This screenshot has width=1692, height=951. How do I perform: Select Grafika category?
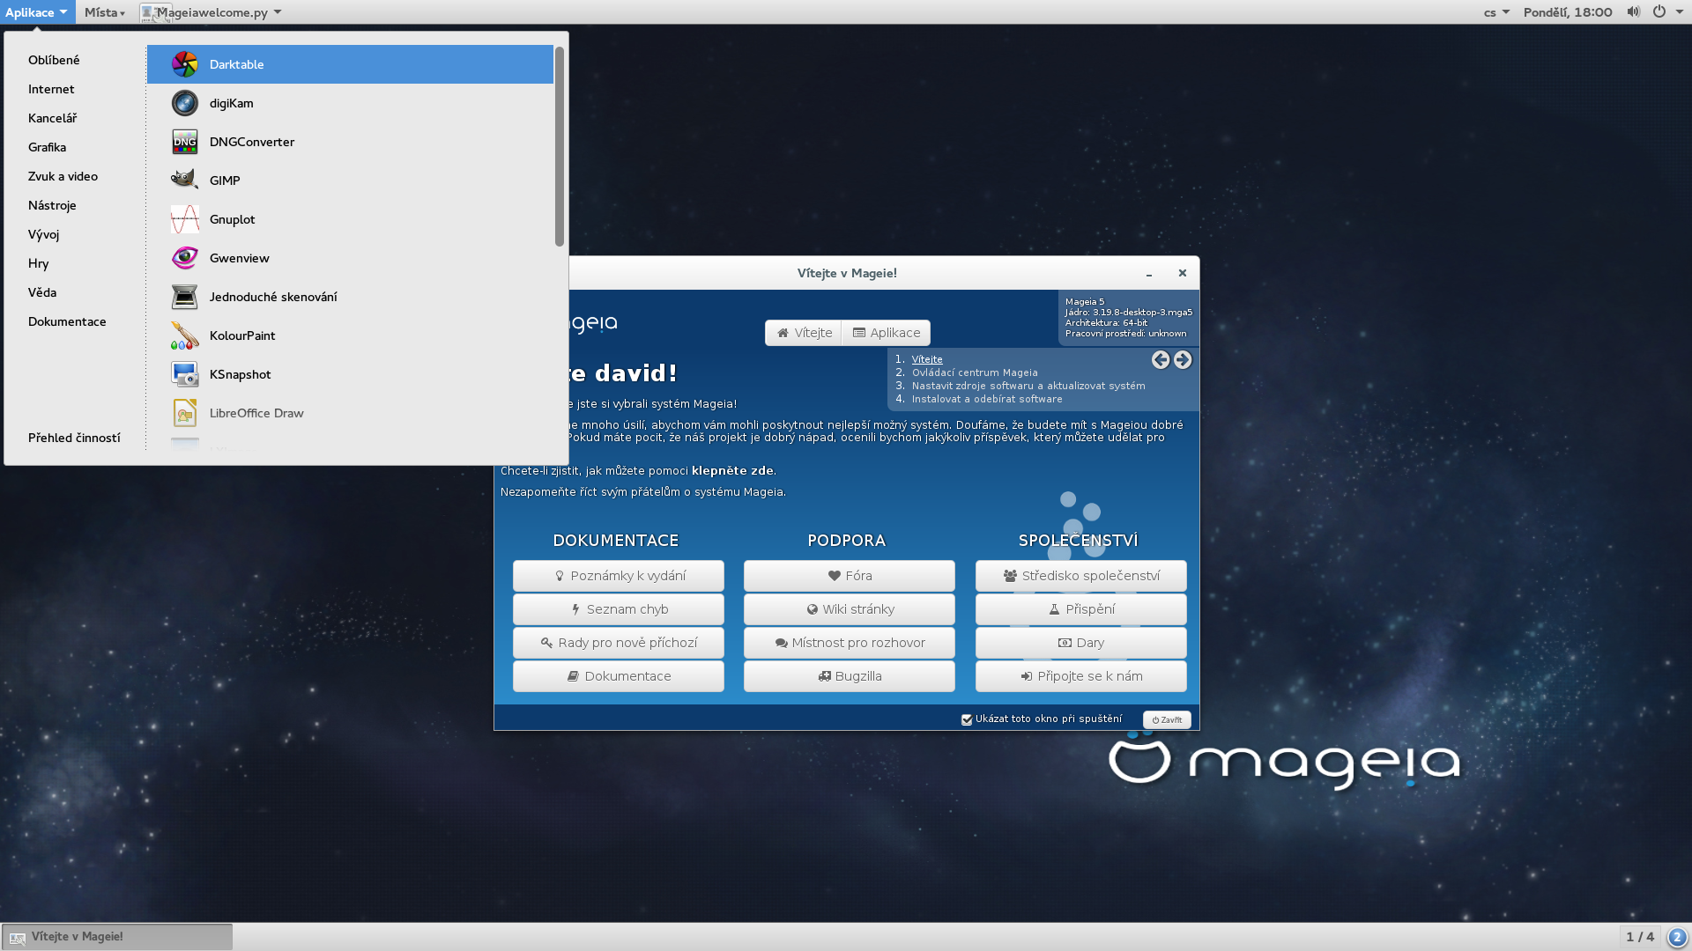coord(47,147)
